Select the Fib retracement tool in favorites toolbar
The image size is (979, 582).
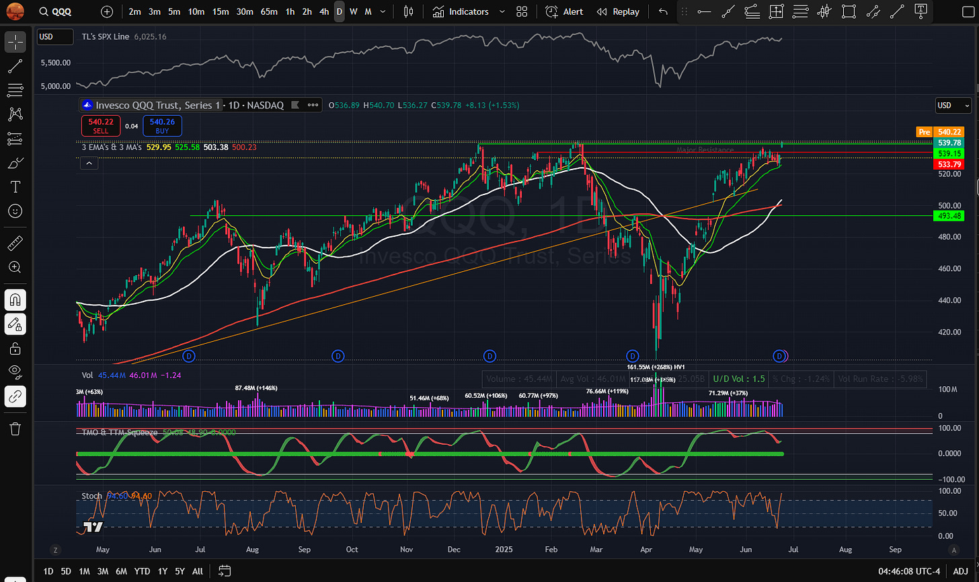[801, 11]
